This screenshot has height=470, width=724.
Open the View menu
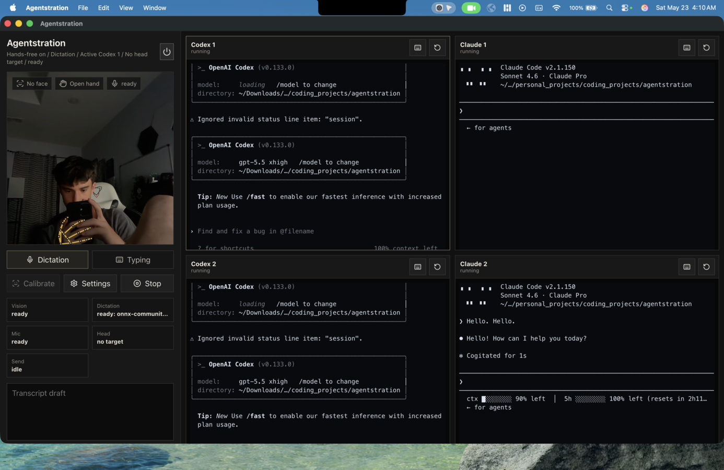coord(126,8)
